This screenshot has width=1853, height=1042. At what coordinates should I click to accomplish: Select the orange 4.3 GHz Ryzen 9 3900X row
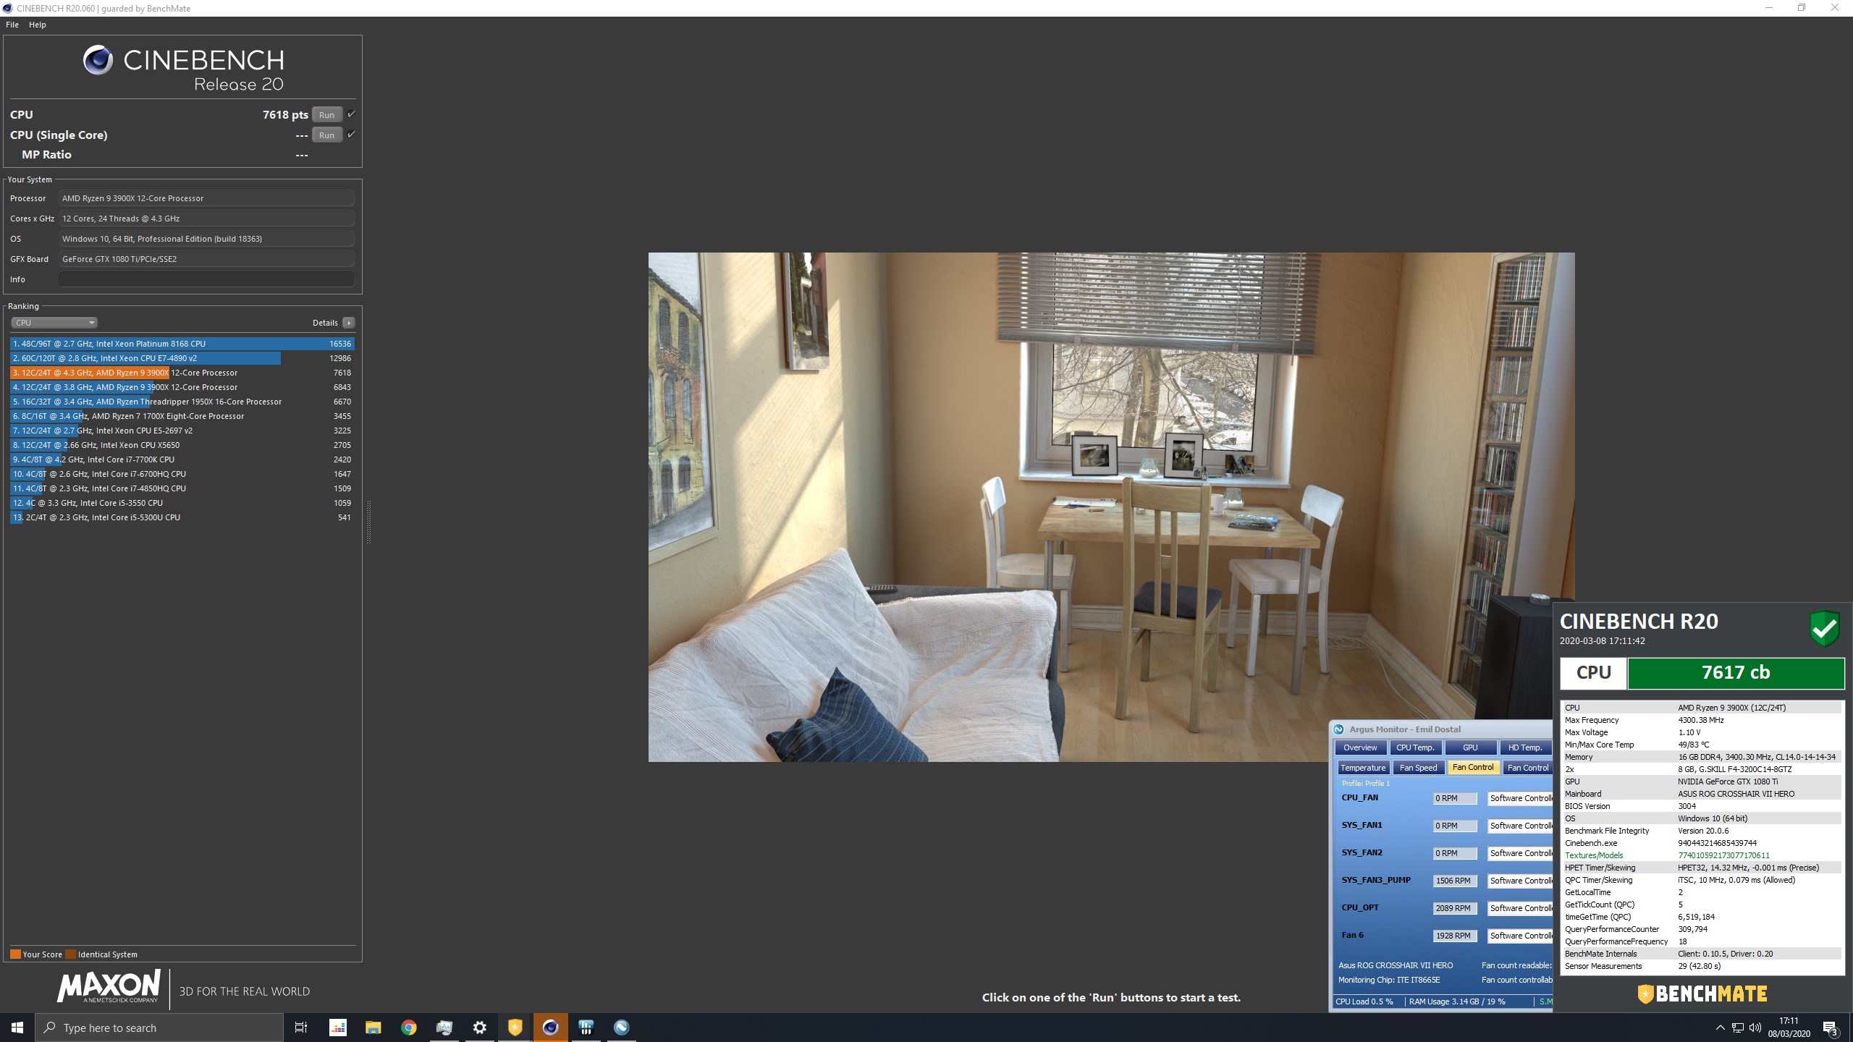182,373
